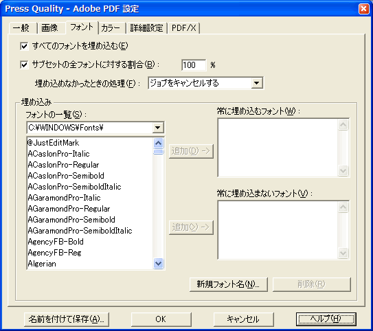The width and height of the screenshot is (373, 331).
Task: Click the subset percentage field showing 100
Action: [x=194, y=65]
